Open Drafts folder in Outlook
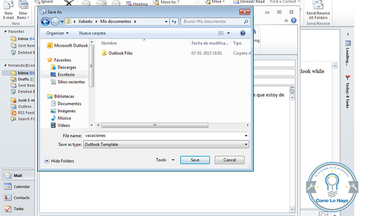Viewport: 366px width, 216px height. [x=22, y=79]
